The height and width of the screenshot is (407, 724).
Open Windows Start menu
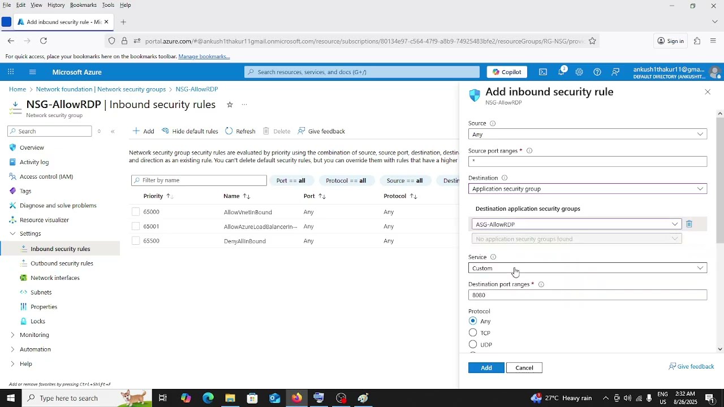coord(11,398)
